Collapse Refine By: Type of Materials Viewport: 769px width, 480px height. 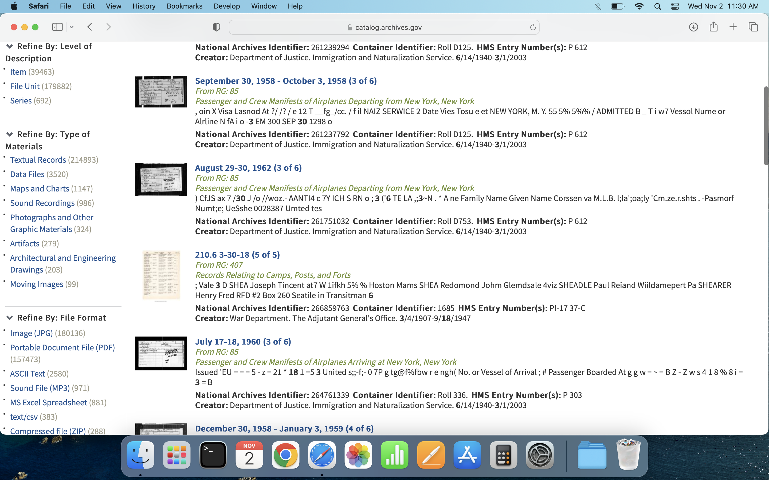tap(10, 135)
